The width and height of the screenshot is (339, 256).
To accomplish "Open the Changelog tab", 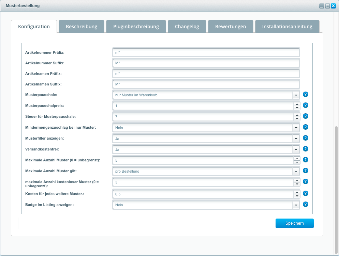I will click(x=187, y=27).
